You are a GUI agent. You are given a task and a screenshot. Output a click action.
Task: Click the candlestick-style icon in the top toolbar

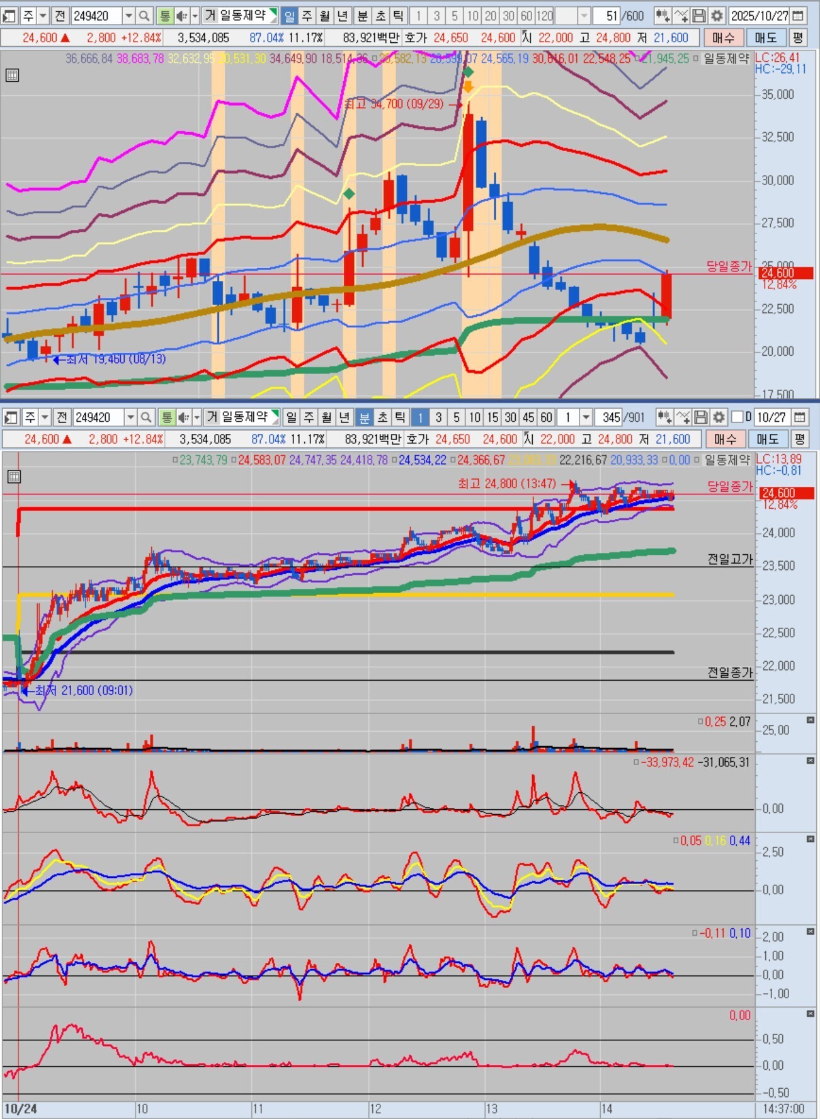coord(662,16)
